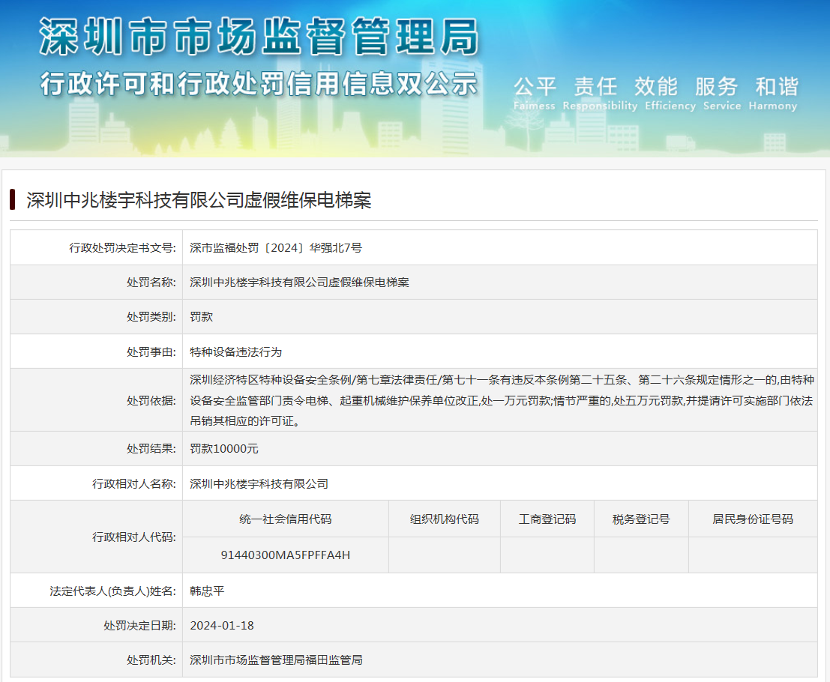
Task: Click the page heading 深圳中兆楼宇科技有限公司虚假维保电梯案
Action: click(199, 200)
